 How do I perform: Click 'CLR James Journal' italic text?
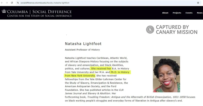(94, 92)
